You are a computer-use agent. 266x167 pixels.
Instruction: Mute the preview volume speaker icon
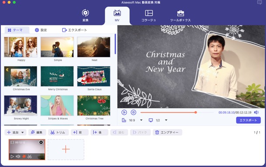pyautogui.click(x=256, y=112)
